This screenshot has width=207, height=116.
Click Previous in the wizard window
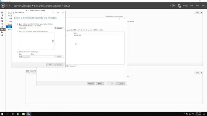pyautogui.click(x=91, y=84)
